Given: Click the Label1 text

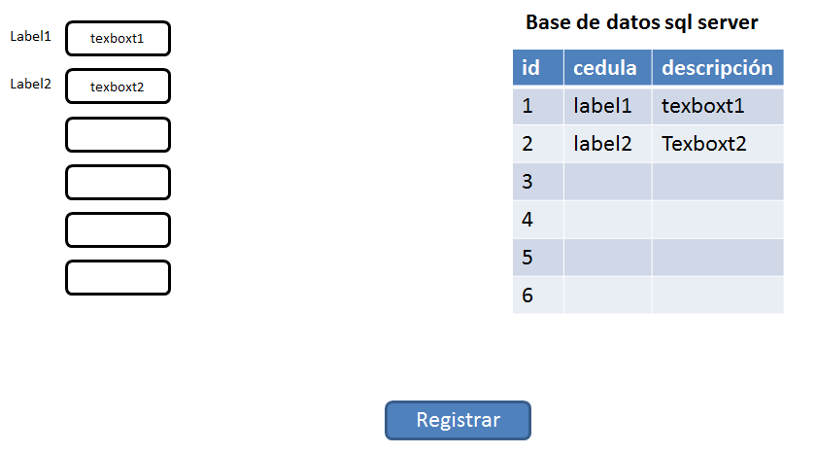Looking at the screenshot, I should point(31,36).
